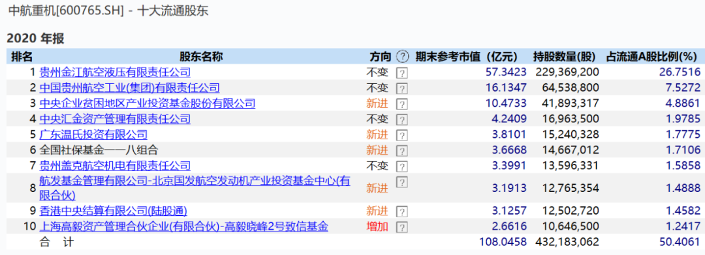705x255 pixels.
Task: Click market value 10.4733
Action: point(506,103)
